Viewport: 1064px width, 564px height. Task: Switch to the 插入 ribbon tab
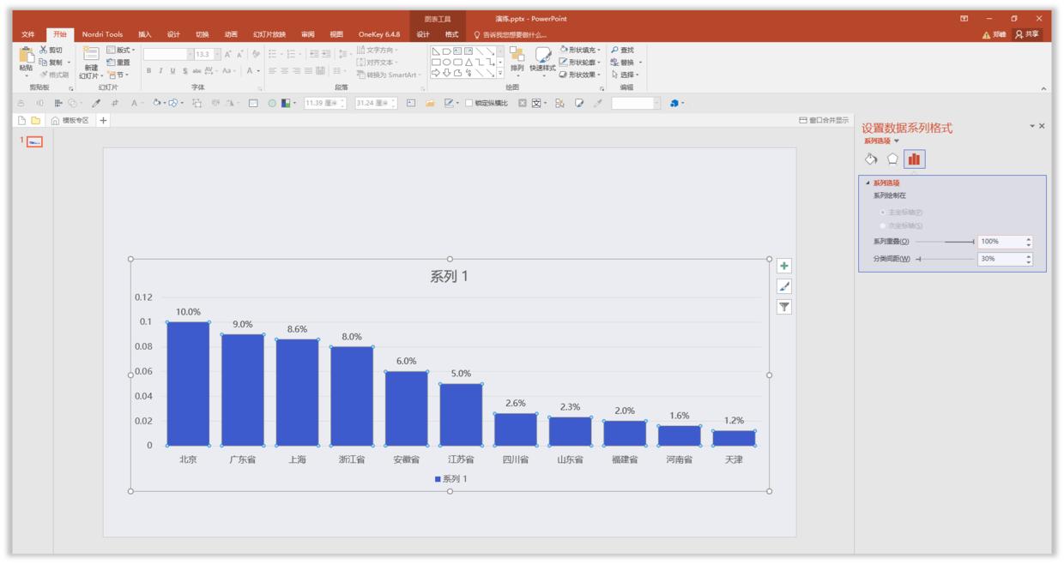[144, 34]
